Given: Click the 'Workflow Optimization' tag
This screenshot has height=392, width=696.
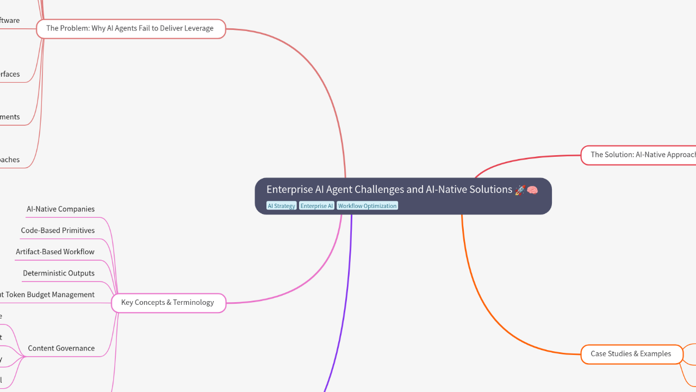Looking at the screenshot, I should [x=367, y=205].
